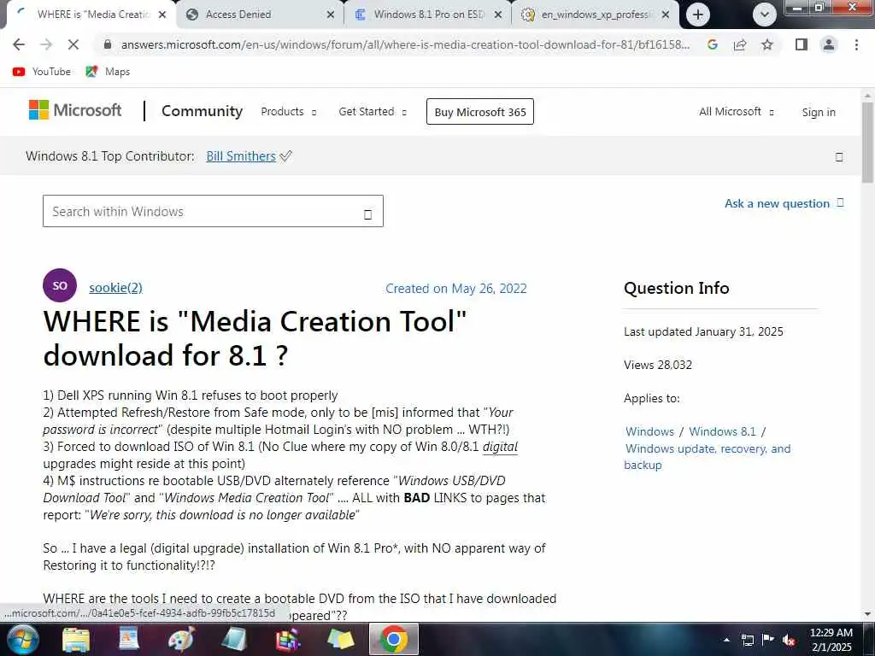Show hidden system tray icons
This screenshot has height=656, width=875.
pos(726,640)
